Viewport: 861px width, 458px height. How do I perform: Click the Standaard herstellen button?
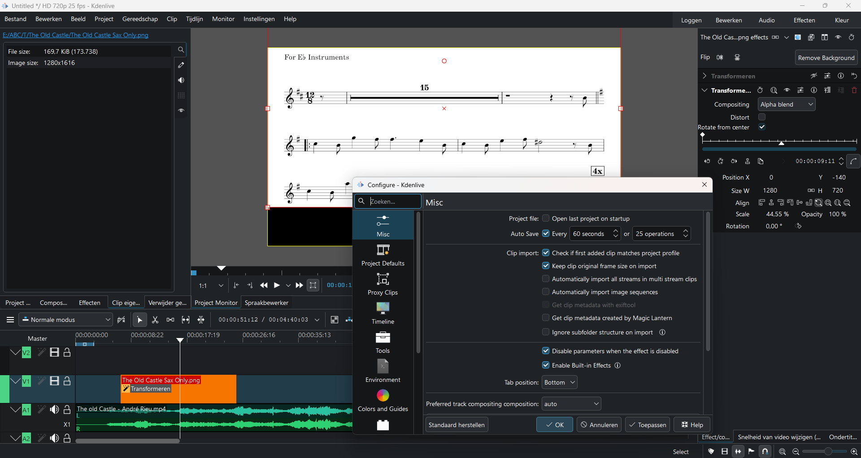click(457, 425)
